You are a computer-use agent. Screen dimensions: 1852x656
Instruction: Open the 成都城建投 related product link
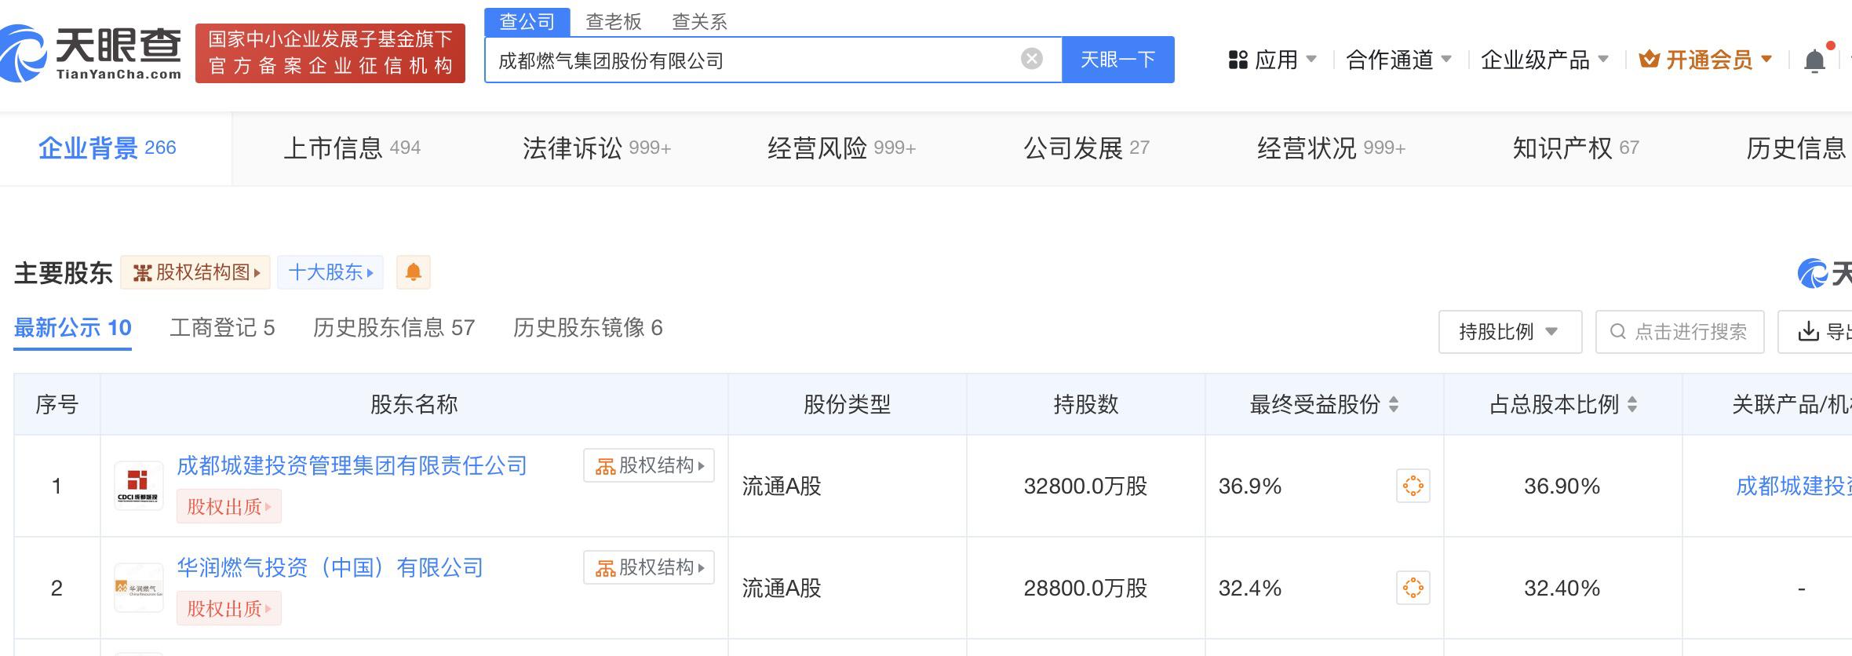click(1792, 487)
